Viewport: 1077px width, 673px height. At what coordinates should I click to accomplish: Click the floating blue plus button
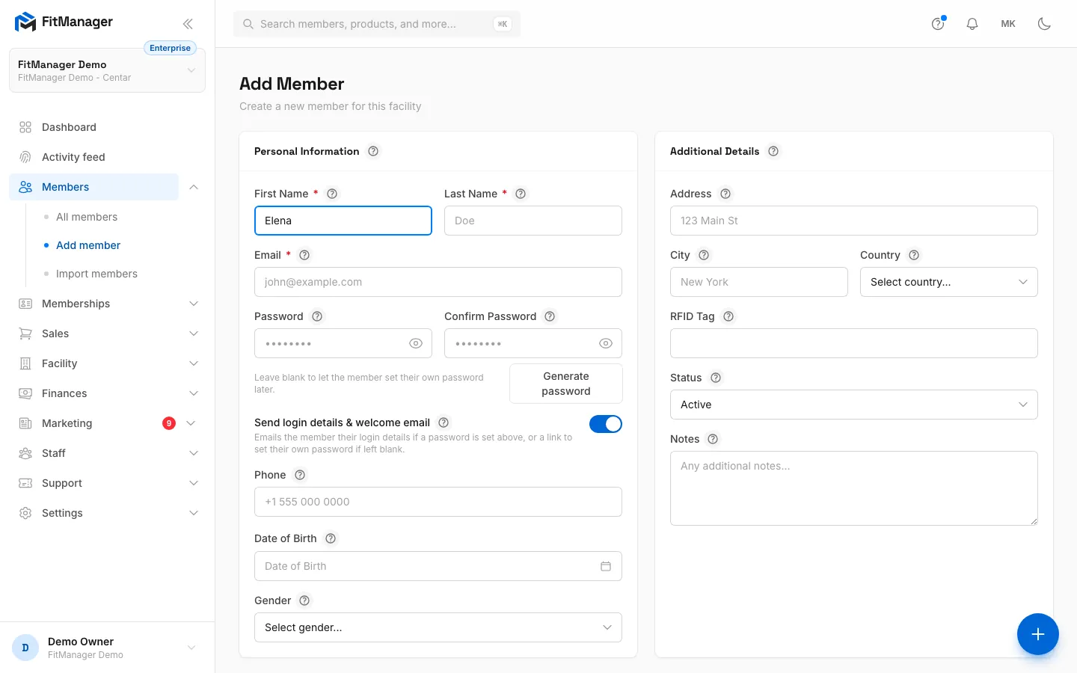[1037, 634]
